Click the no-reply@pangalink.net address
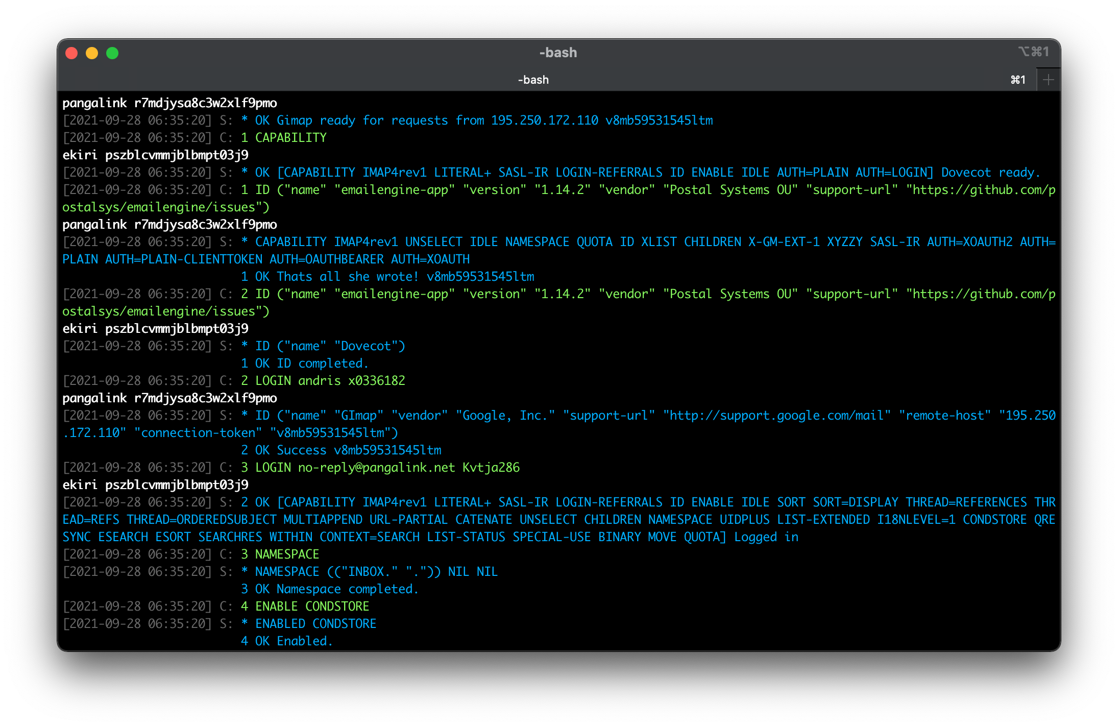This screenshot has width=1118, height=727. (x=376, y=468)
